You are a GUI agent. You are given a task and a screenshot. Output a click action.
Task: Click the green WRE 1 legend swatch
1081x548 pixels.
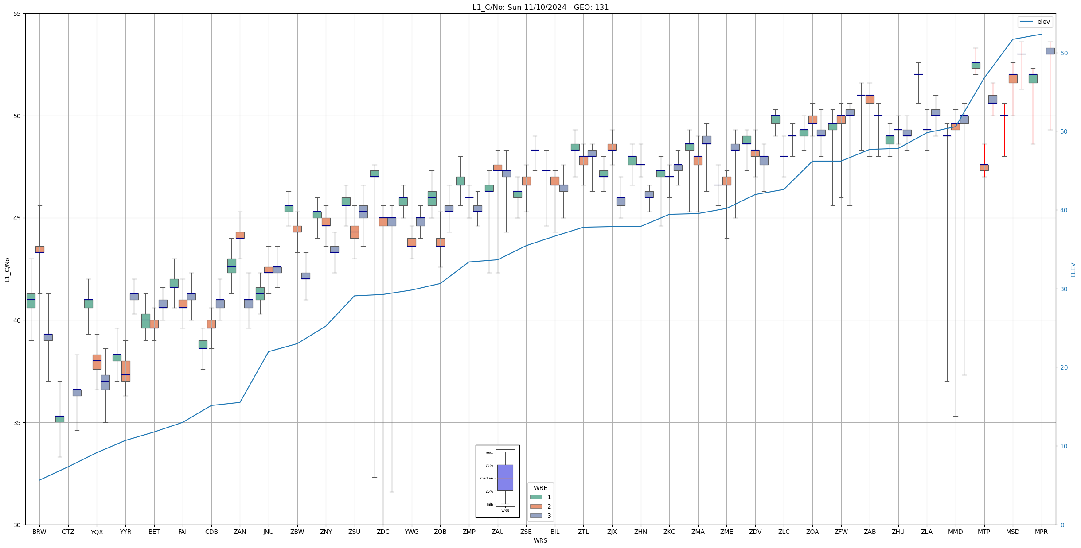tap(536, 497)
